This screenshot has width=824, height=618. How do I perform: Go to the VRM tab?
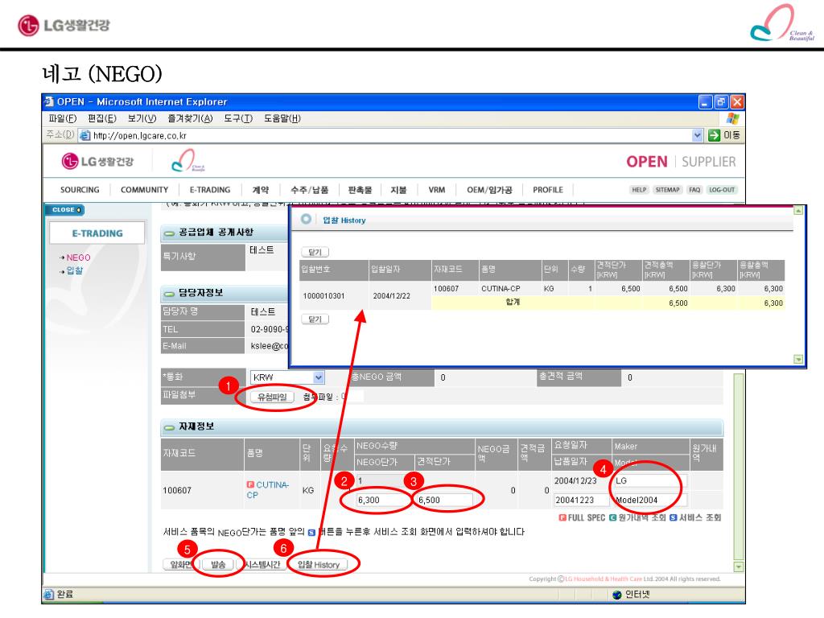coord(437,190)
